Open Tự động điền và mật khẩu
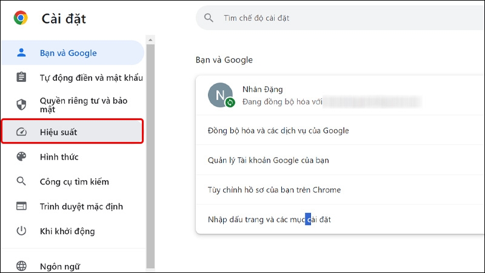485x273 pixels. (x=73, y=78)
